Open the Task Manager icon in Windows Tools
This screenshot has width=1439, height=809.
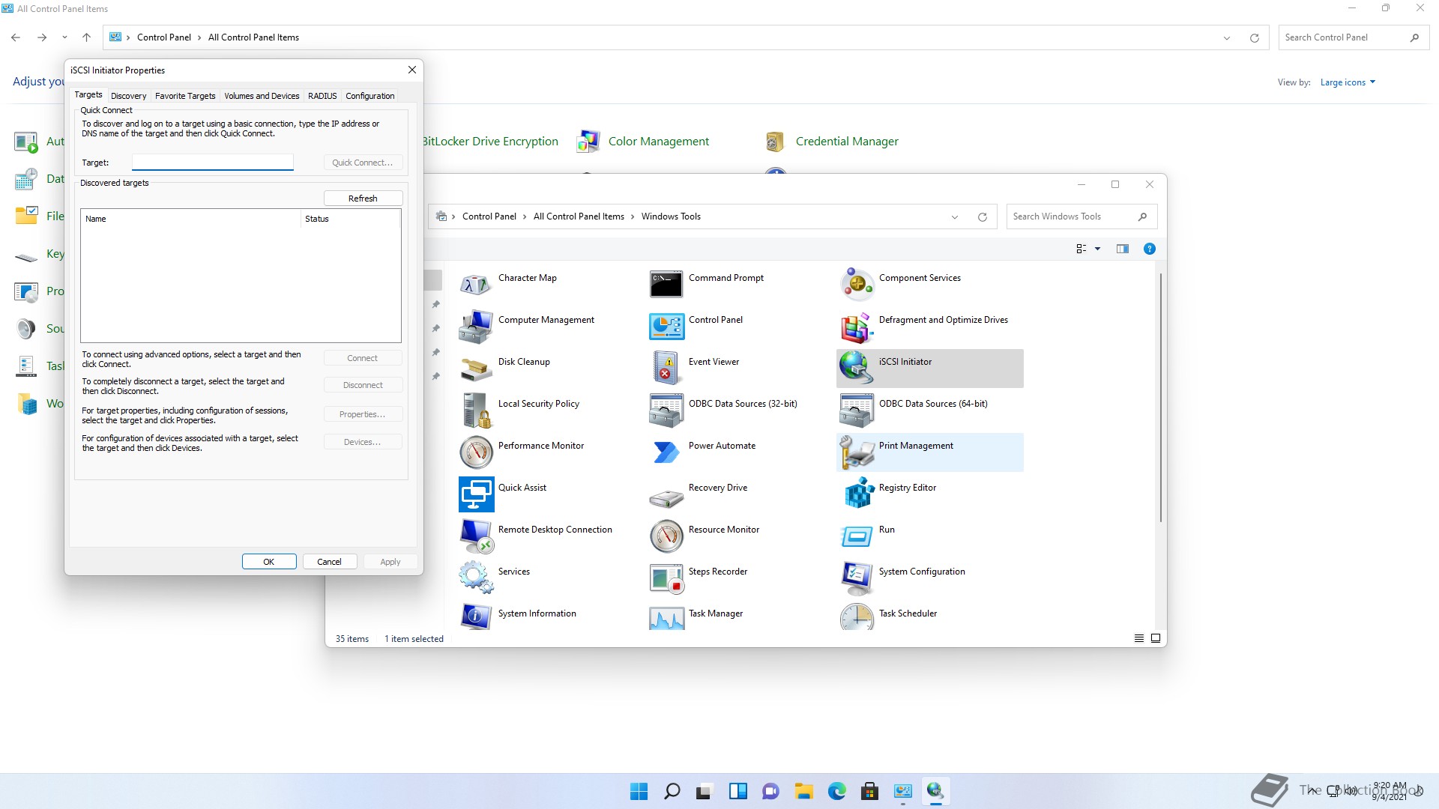pos(666,616)
